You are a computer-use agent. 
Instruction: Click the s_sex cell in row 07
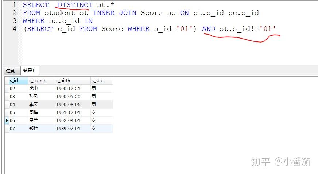click(102, 128)
